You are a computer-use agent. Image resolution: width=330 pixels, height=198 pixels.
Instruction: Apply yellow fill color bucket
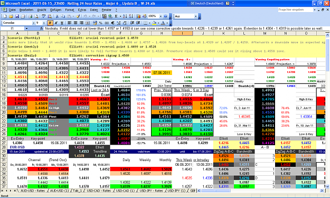154,23
